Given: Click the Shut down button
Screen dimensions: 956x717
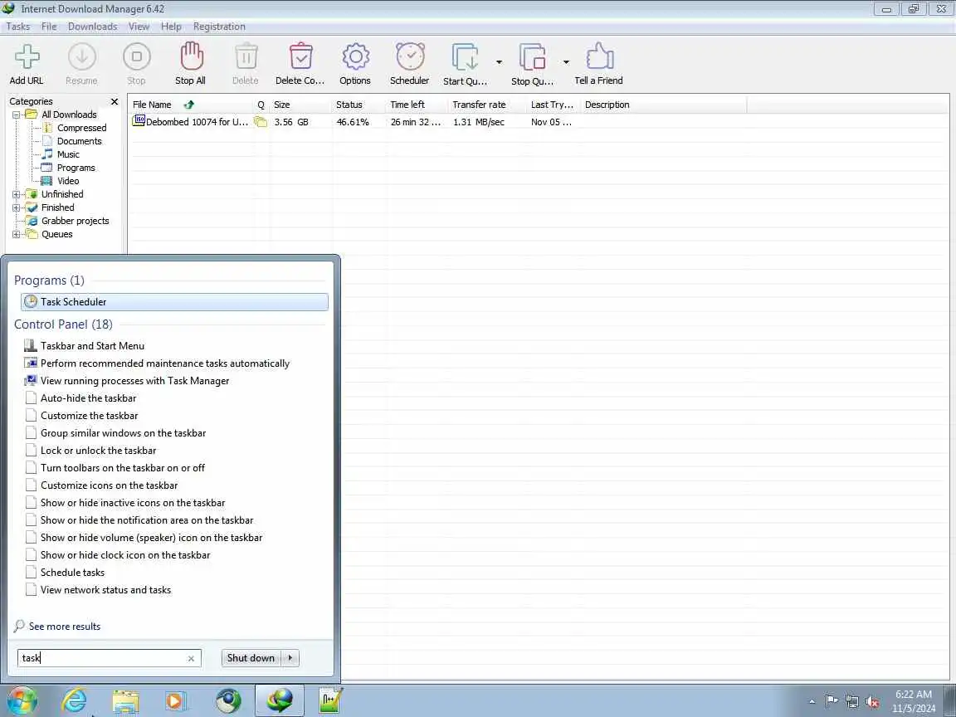Looking at the screenshot, I should pos(251,658).
